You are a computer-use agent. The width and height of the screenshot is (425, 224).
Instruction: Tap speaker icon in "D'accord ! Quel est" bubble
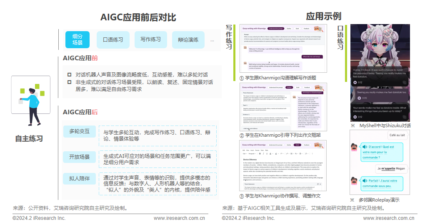(365, 147)
